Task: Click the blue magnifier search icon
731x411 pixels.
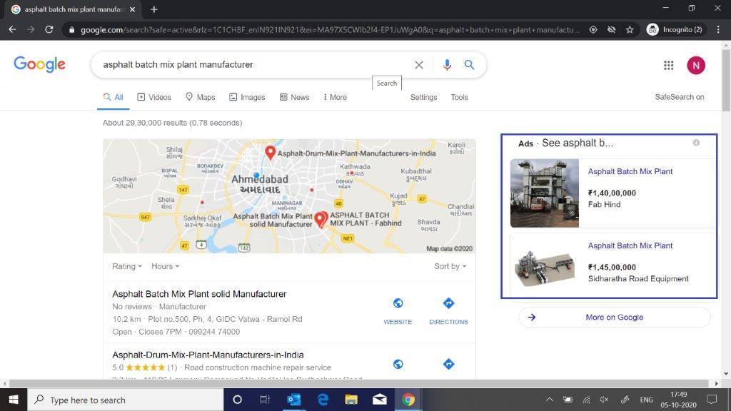Action: [x=469, y=65]
